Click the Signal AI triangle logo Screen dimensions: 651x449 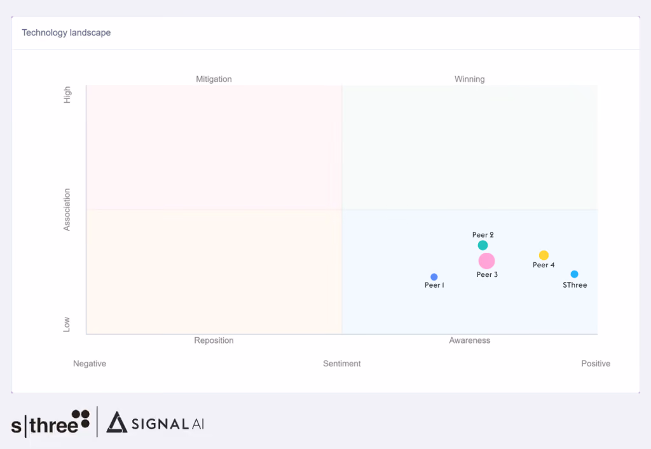(117, 422)
